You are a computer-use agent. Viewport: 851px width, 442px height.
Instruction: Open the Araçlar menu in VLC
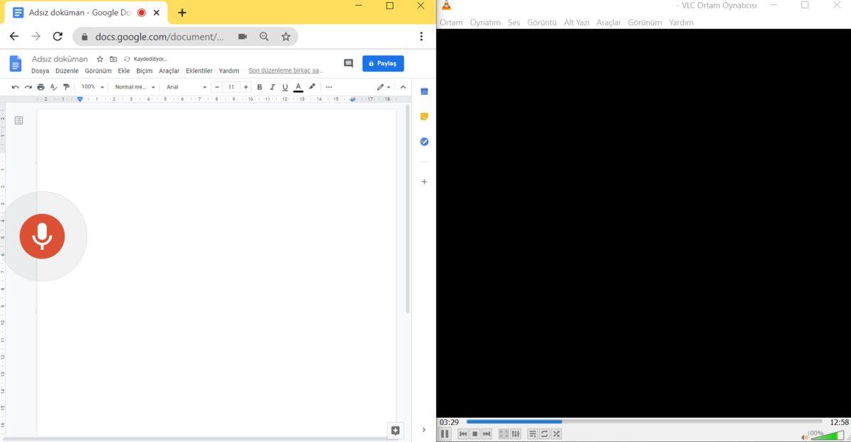click(608, 22)
